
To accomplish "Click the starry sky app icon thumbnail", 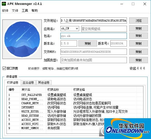I will 22,39.
